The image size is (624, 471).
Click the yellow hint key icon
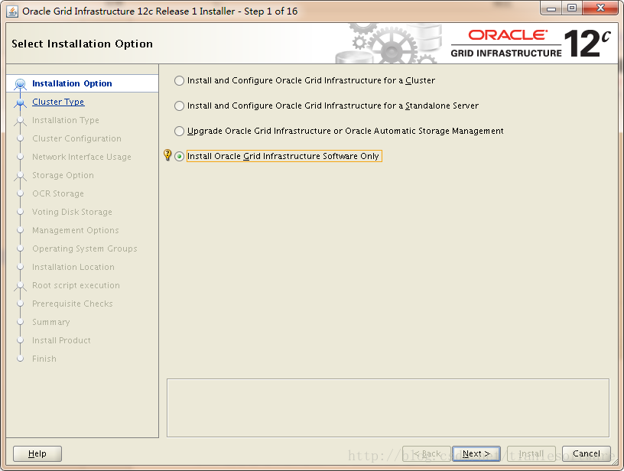coord(167,154)
